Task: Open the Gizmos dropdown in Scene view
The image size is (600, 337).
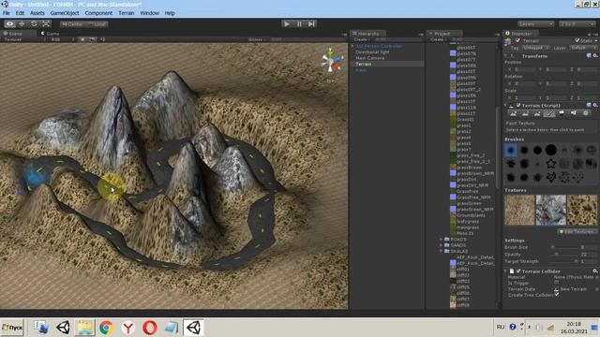Action: coord(256,39)
